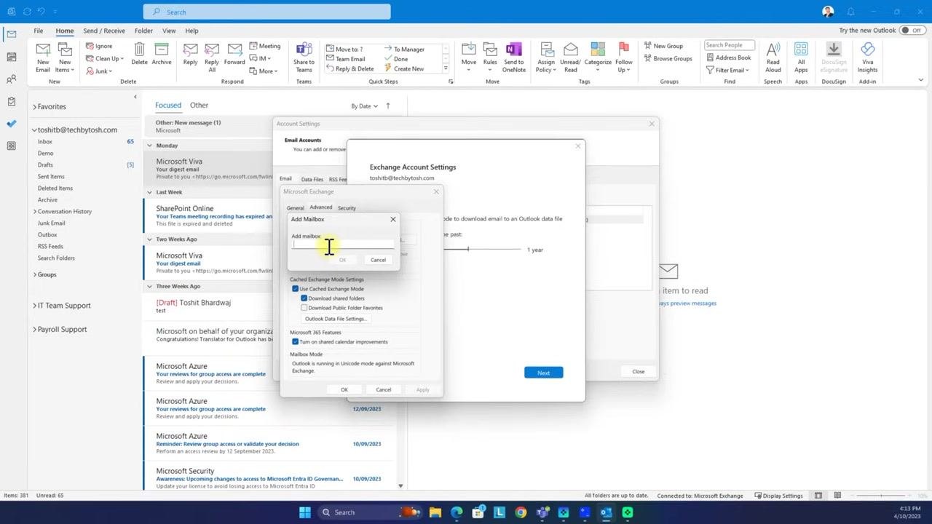932x524 pixels.
Task: Open the Junk dropdown in ribbon
Action: pos(99,71)
